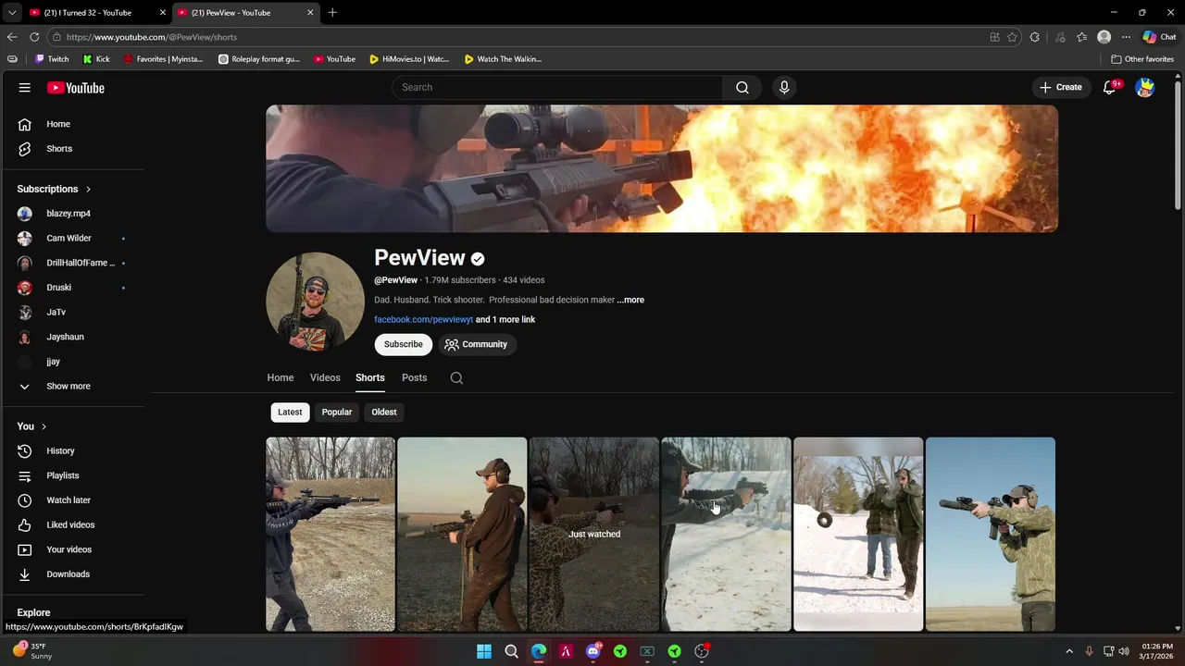This screenshot has width=1185, height=666.
Task: Open volume control in system tray
Action: coord(1124,651)
